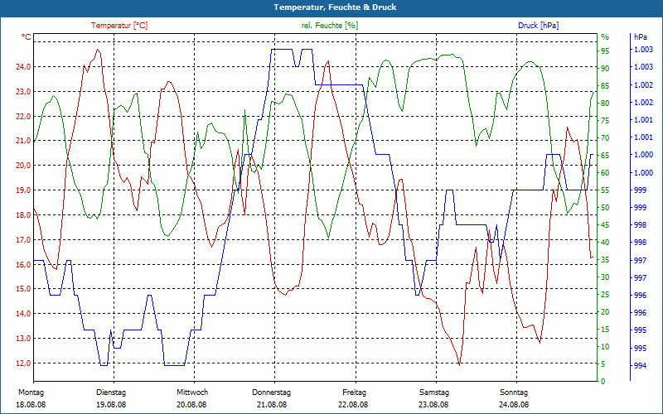
Task: Click the % unit label above humidity axis
Action: coord(605,37)
